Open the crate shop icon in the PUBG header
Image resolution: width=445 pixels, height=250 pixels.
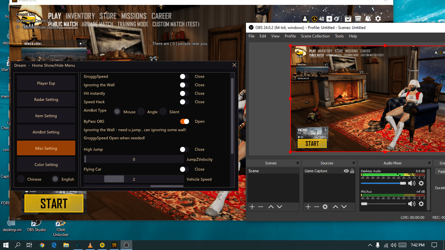coord(358,19)
